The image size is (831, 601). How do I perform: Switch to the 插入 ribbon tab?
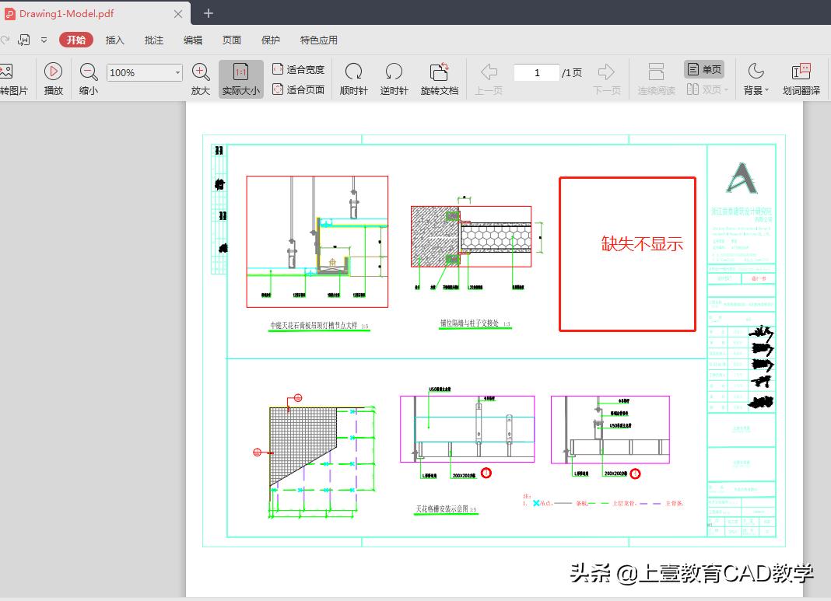pos(114,40)
